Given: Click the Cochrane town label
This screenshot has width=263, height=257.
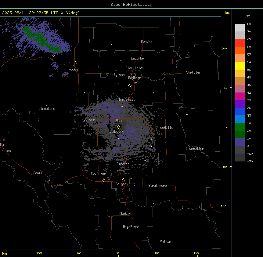Looking at the screenshot, I should (98, 173).
